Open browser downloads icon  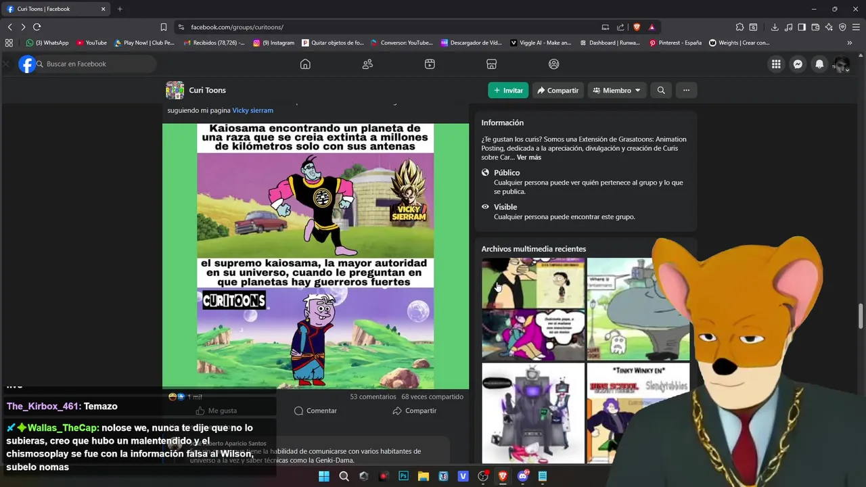(775, 27)
